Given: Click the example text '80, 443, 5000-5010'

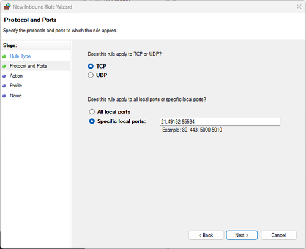Looking at the screenshot, I should pyautogui.click(x=202, y=130).
